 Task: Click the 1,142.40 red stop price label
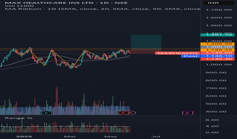[x=217, y=59]
